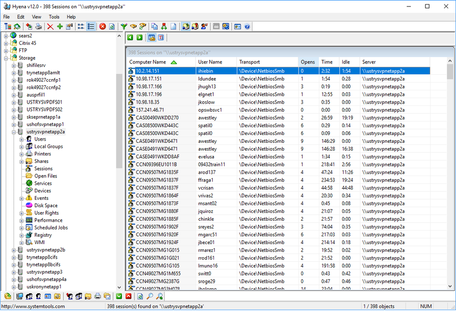The image size is (456, 311).
Task: Click the red X delete icon in toolbar
Action: (x=50, y=27)
